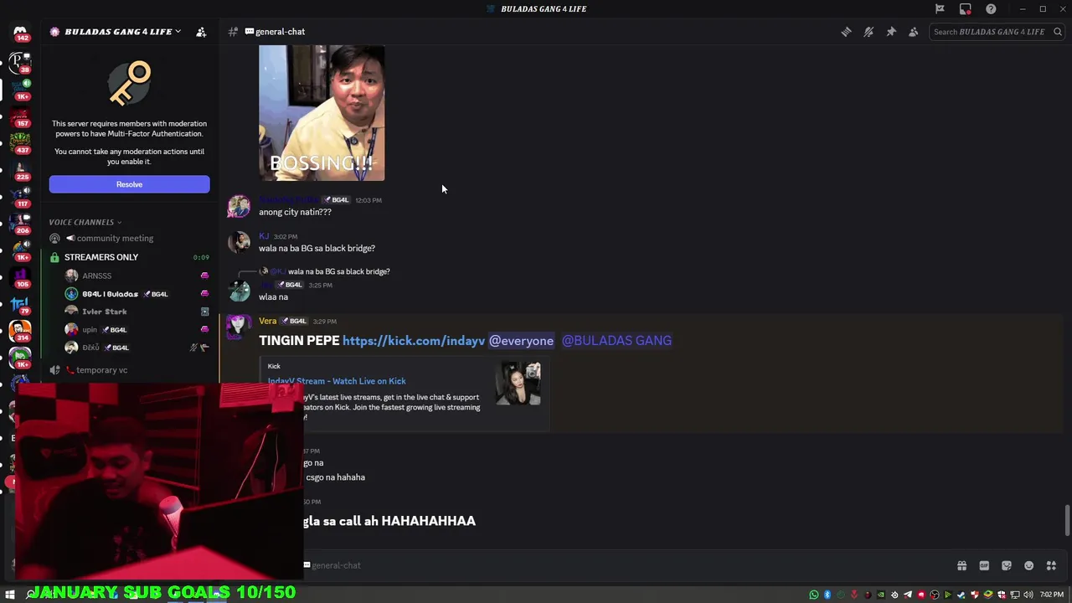Click user BG4L | Buladas in voice channel

click(110, 294)
